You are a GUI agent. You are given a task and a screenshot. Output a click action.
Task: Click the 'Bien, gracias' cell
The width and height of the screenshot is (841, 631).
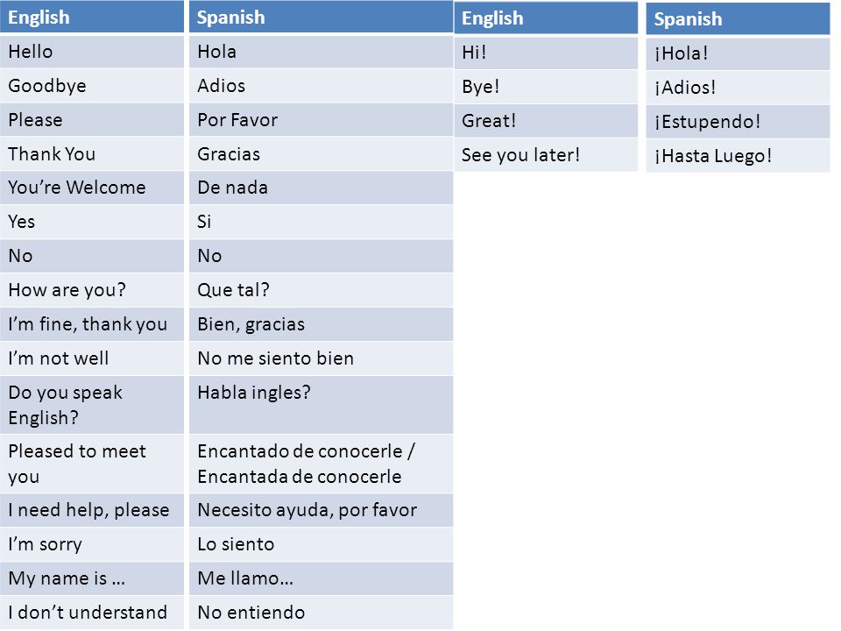coord(321,324)
